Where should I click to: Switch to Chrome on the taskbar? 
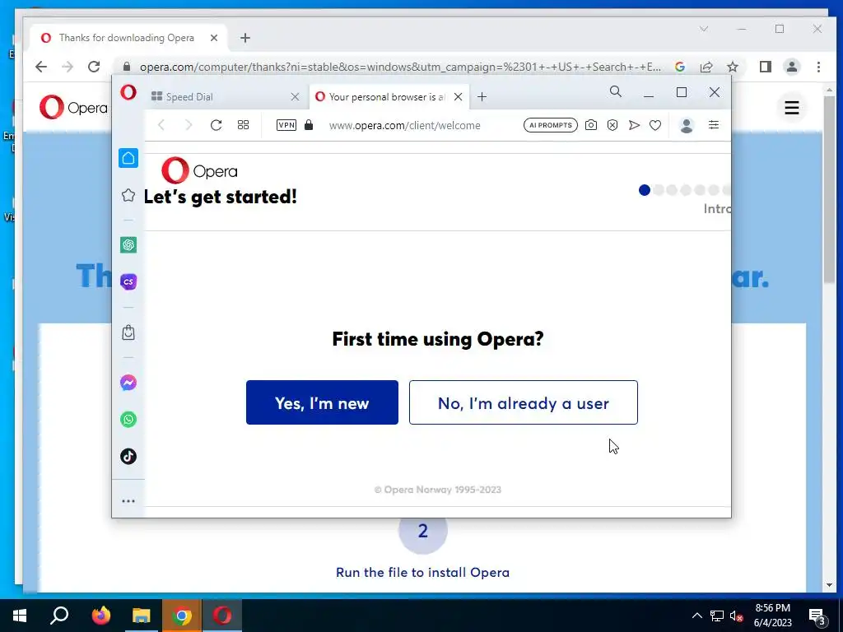click(x=182, y=616)
